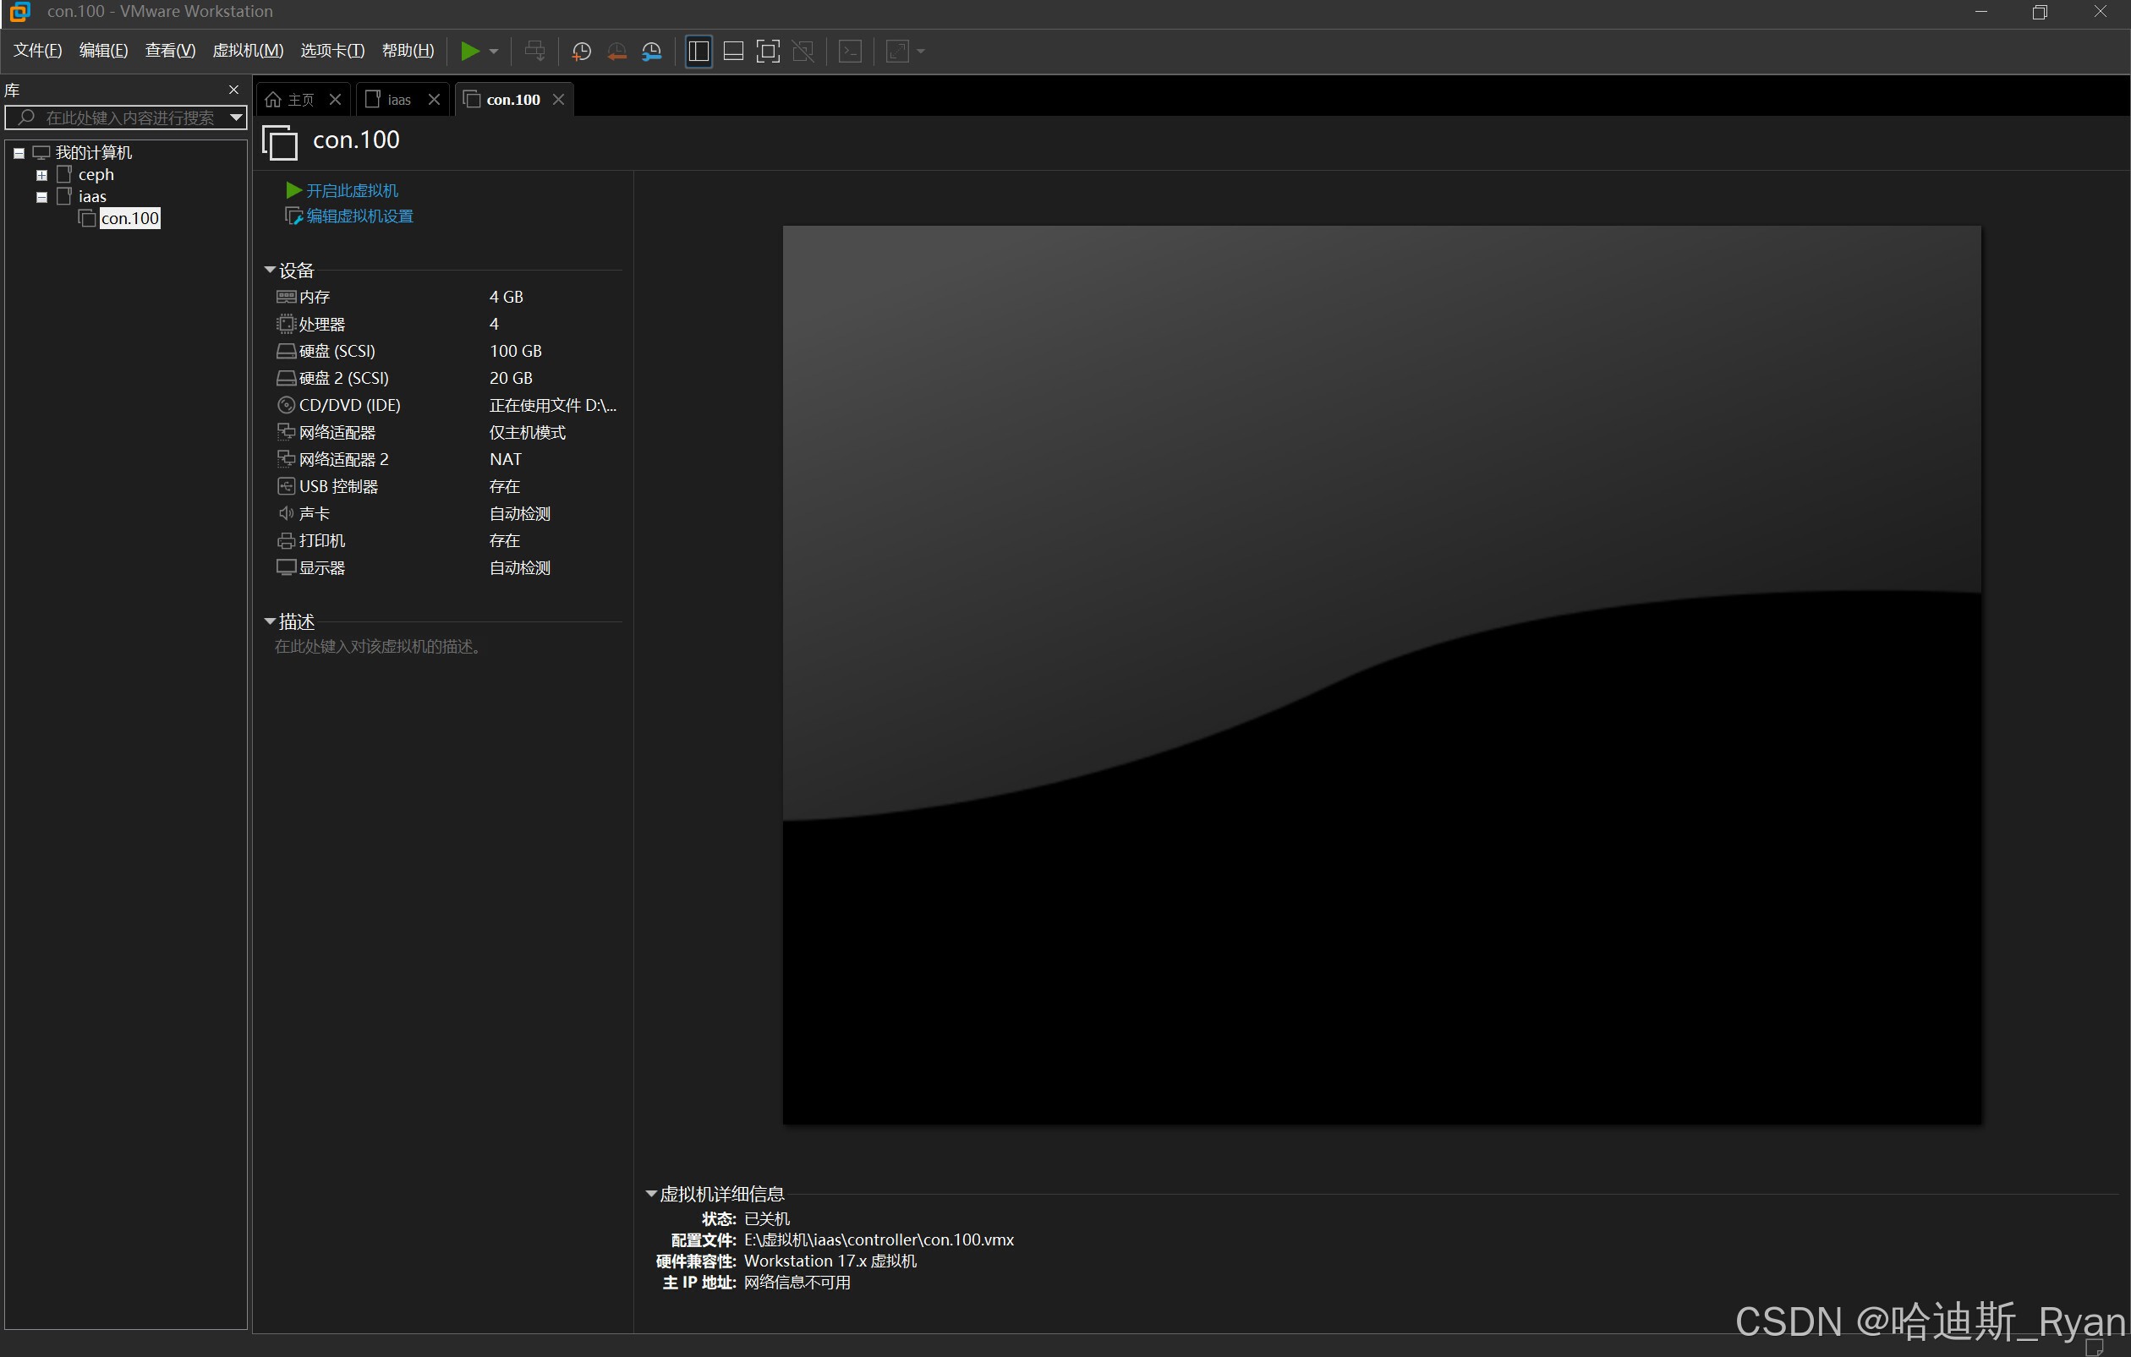This screenshot has height=1357, width=2131.
Task: Click the 处理器 processor device icon
Action: coord(286,324)
